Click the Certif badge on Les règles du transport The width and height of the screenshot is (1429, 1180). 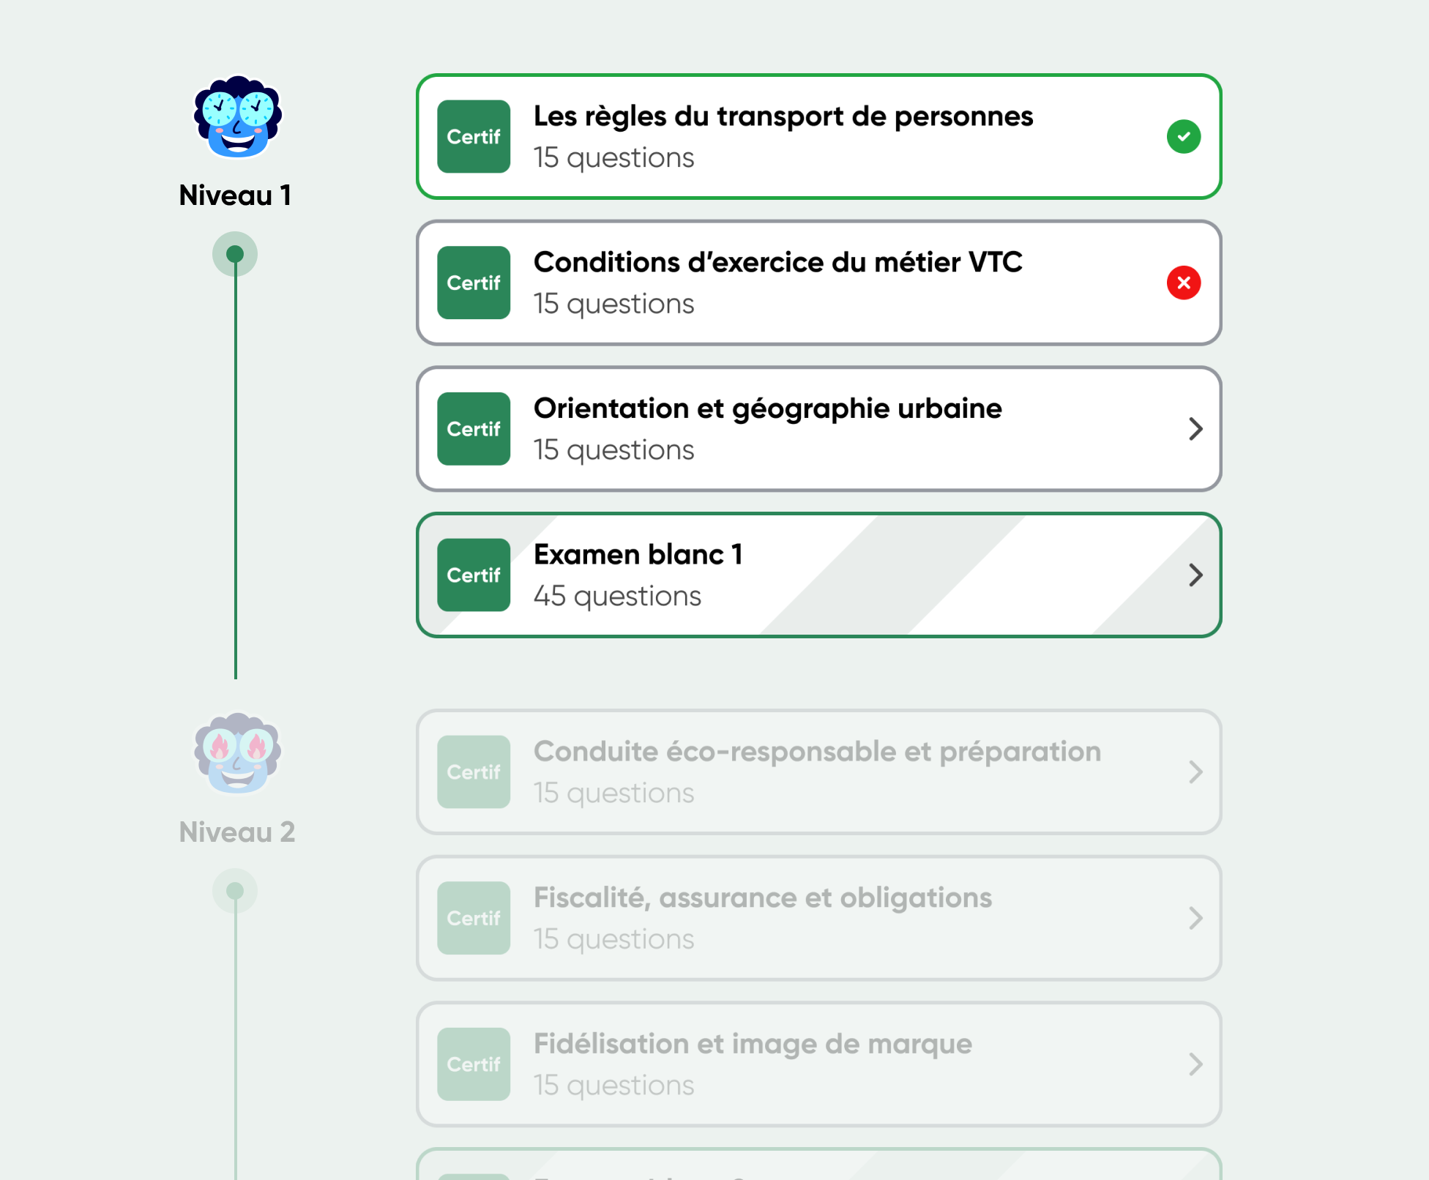[473, 137]
